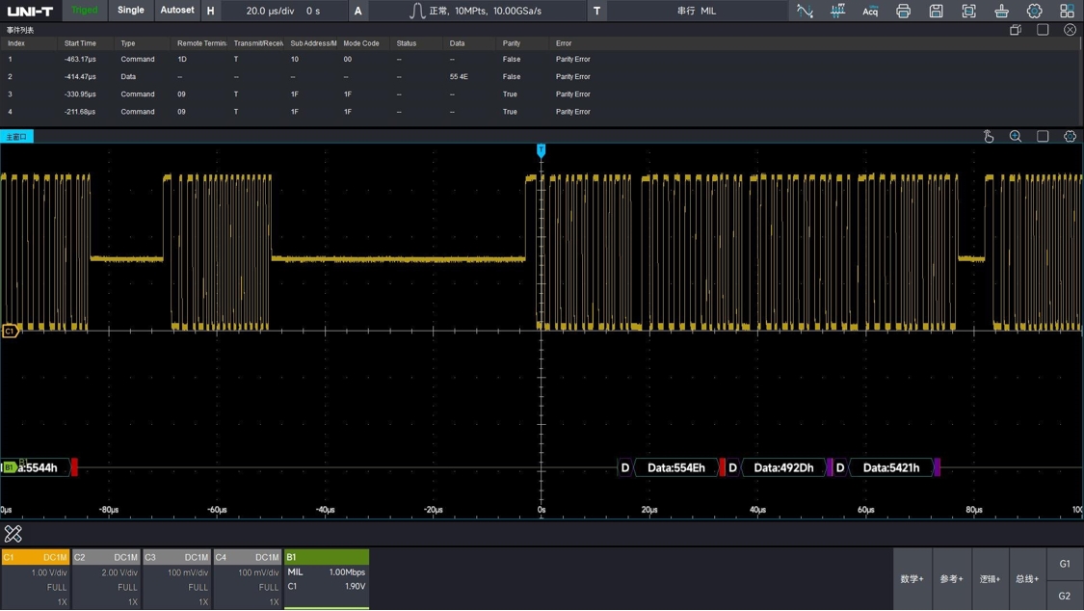Open the cursor measurement tool icon
1084x611 pixels.
coord(804,11)
